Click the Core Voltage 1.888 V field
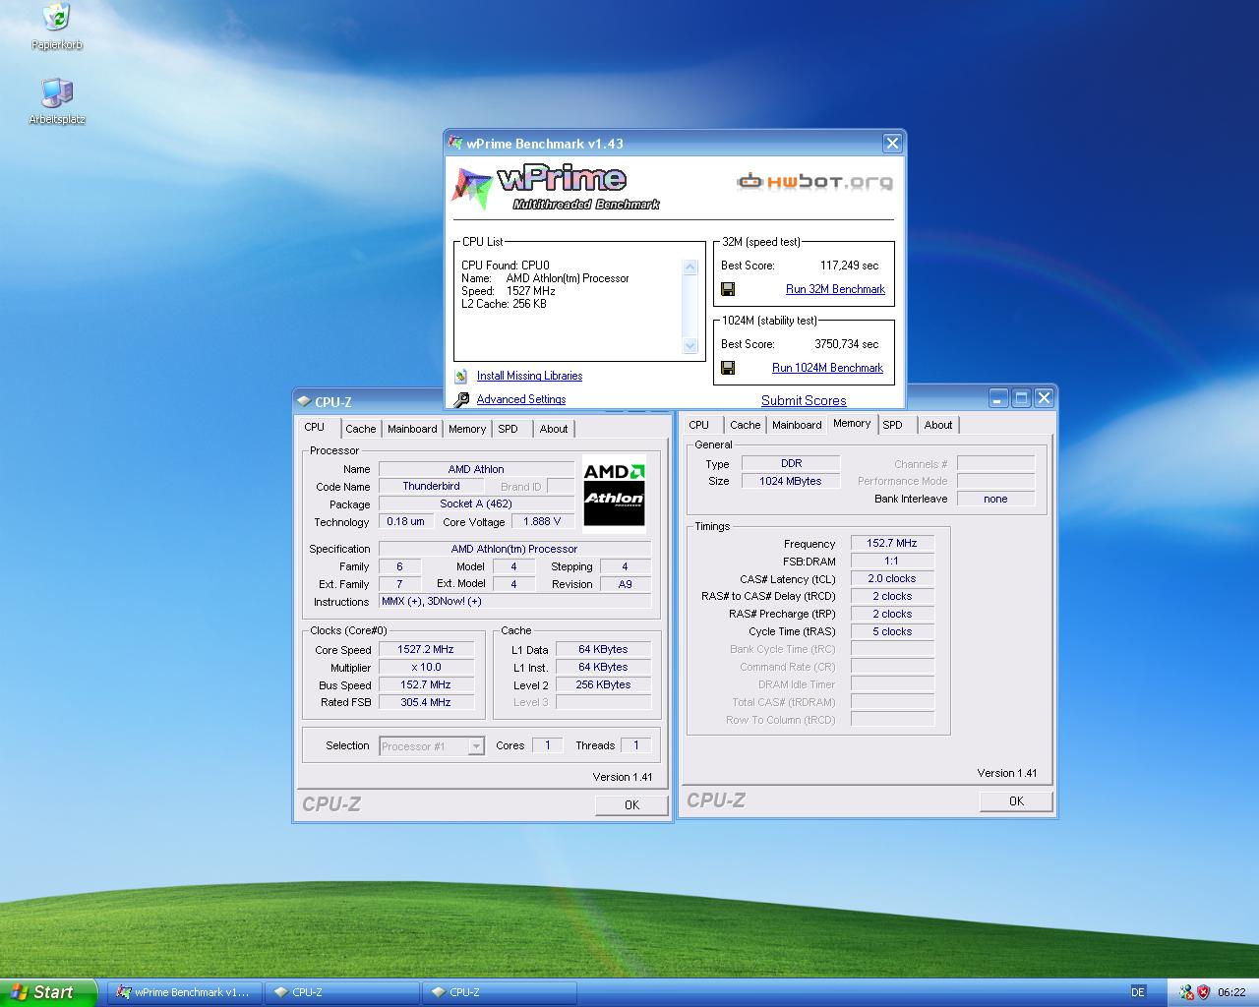1259x1007 pixels. coord(542,521)
